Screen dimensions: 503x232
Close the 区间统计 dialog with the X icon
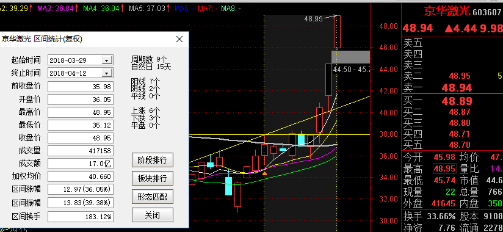click(x=179, y=39)
